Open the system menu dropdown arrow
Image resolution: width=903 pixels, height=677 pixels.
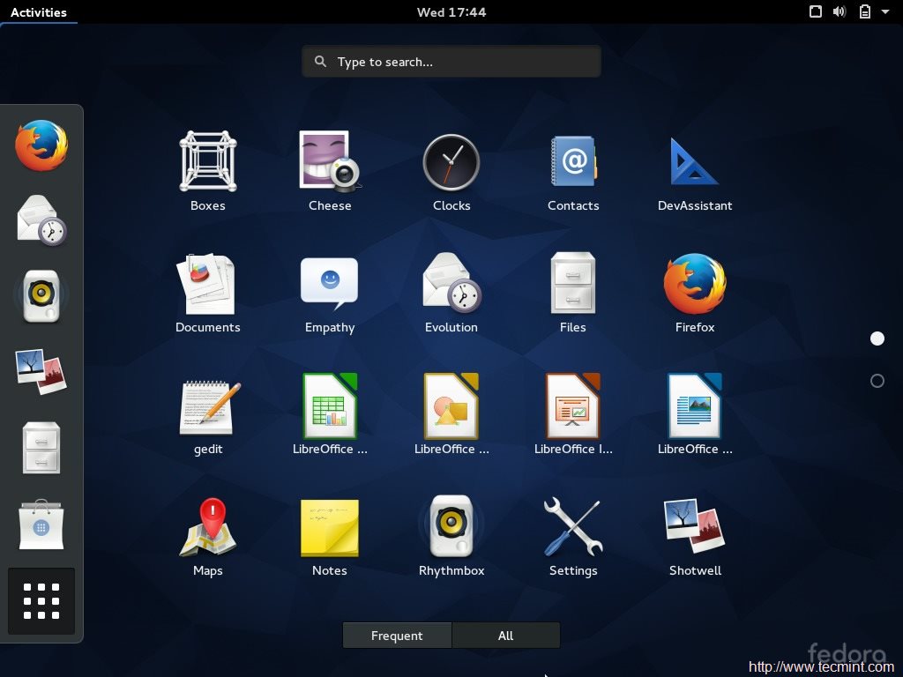click(x=885, y=11)
